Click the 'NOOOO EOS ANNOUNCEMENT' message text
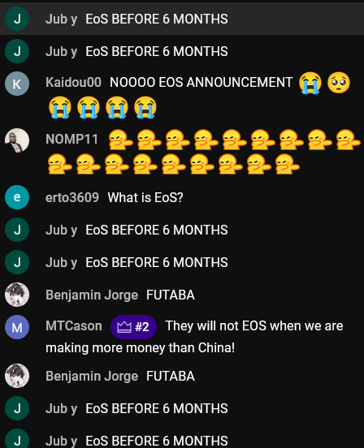This screenshot has height=448, width=364. (x=201, y=83)
